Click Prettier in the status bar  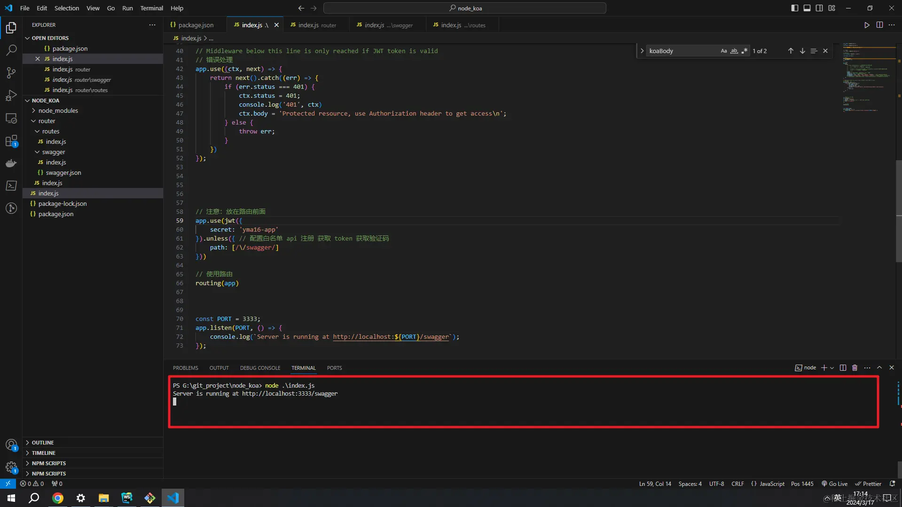click(x=868, y=484)
